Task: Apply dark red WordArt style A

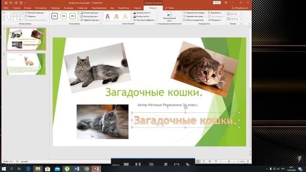Action: 108,17
